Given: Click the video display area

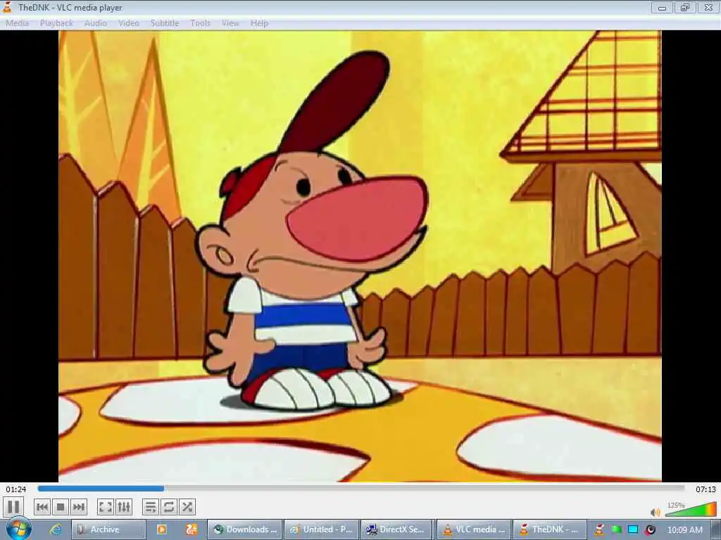Looking at the screenshot, I should 360,256.
